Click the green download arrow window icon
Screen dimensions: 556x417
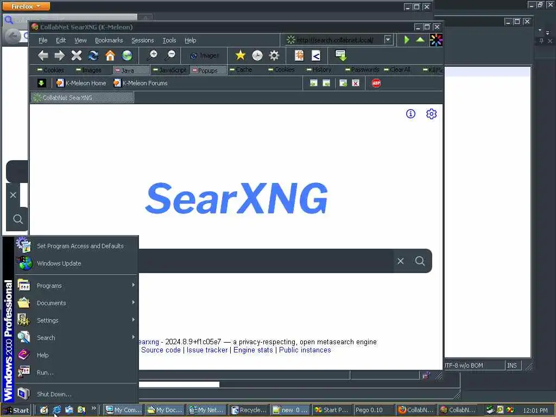(341, 55)
